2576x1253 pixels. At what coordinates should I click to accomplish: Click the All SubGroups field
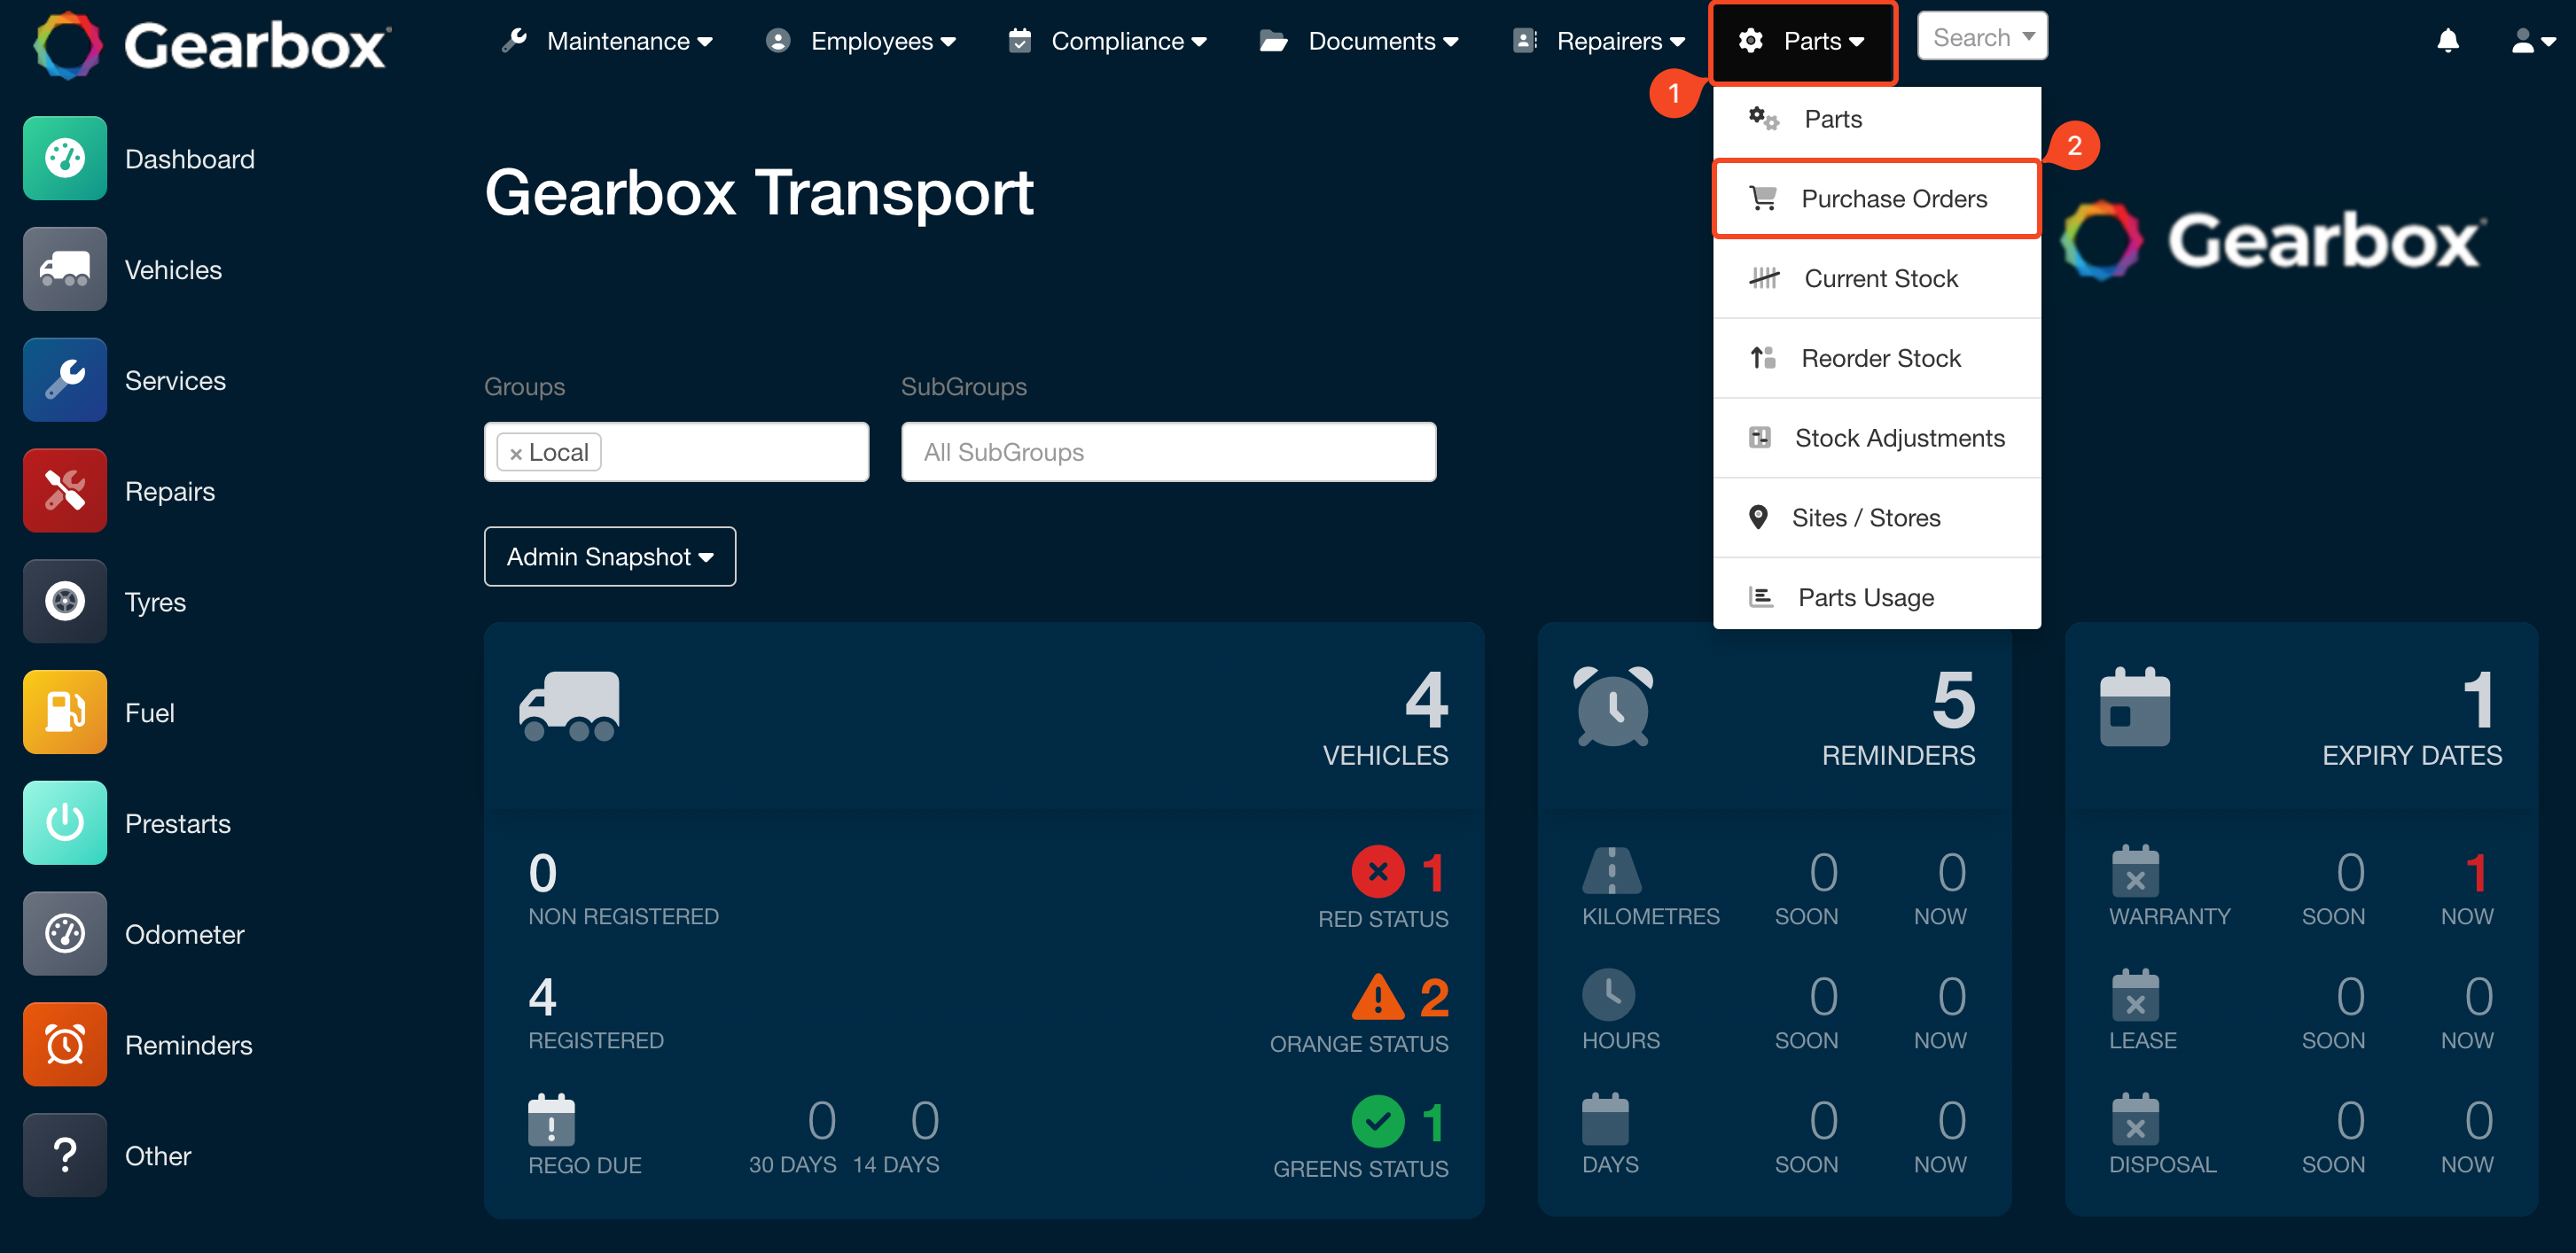tap(1168, 452)
